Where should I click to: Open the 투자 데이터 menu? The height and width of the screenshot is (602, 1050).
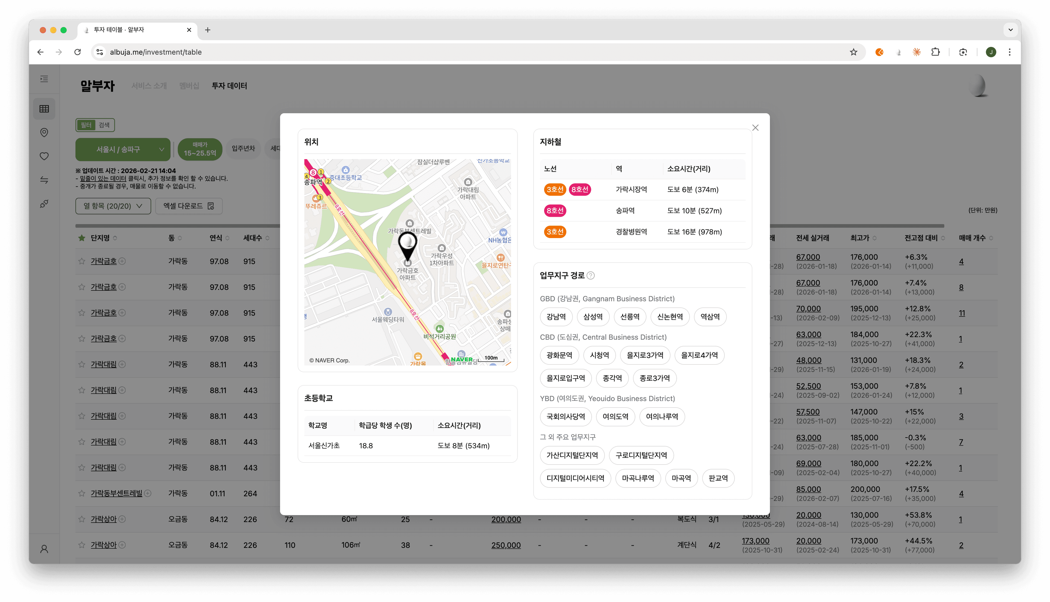click(x=229, y=85)
